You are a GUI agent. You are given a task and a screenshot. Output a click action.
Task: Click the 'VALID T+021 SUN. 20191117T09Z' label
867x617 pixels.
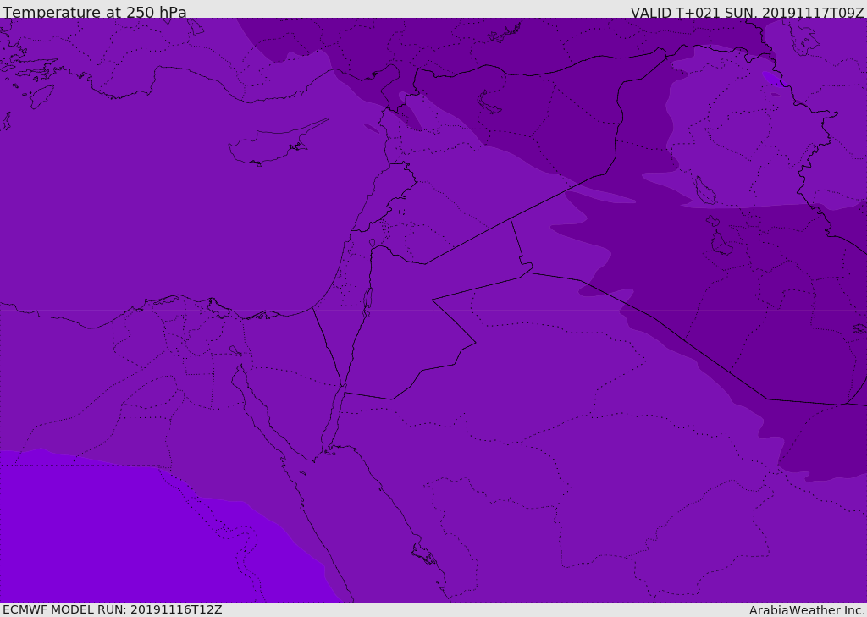tap(747, 13)
